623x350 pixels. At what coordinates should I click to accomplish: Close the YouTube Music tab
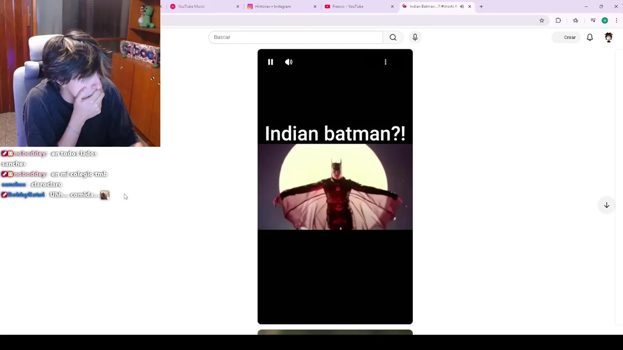pos(238,6)
